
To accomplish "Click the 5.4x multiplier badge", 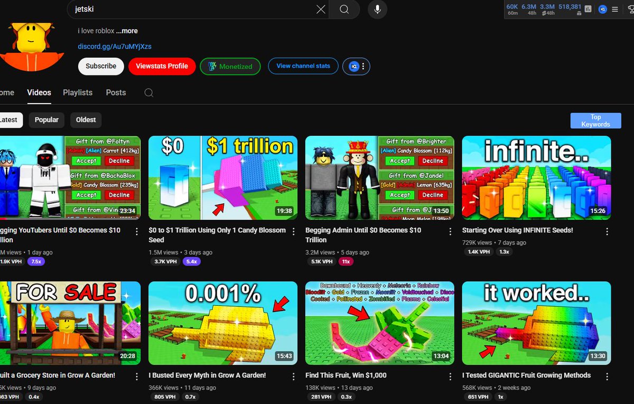I will (x=191, y=261).
